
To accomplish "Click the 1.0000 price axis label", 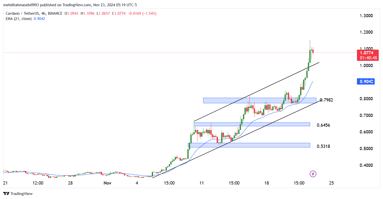I will coord(366,66).
